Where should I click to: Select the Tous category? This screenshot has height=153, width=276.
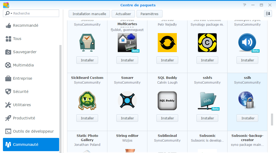pos(31,39)
